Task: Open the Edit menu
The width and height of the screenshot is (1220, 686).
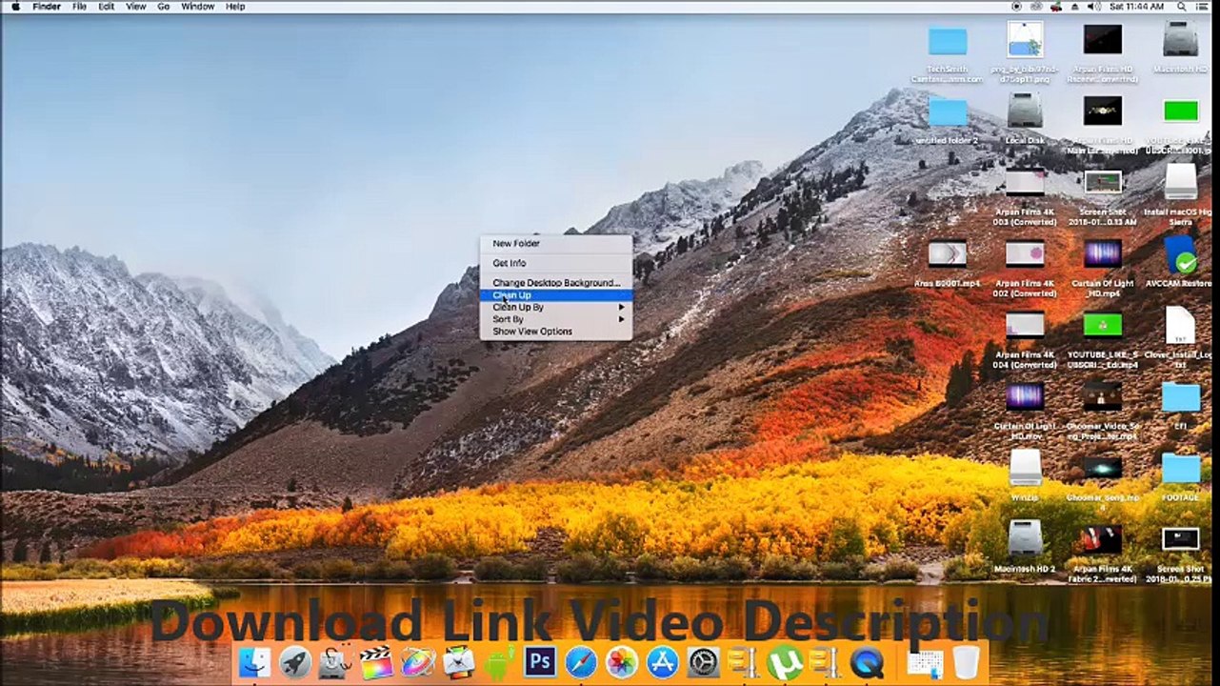Action: (x=107, y=7)
